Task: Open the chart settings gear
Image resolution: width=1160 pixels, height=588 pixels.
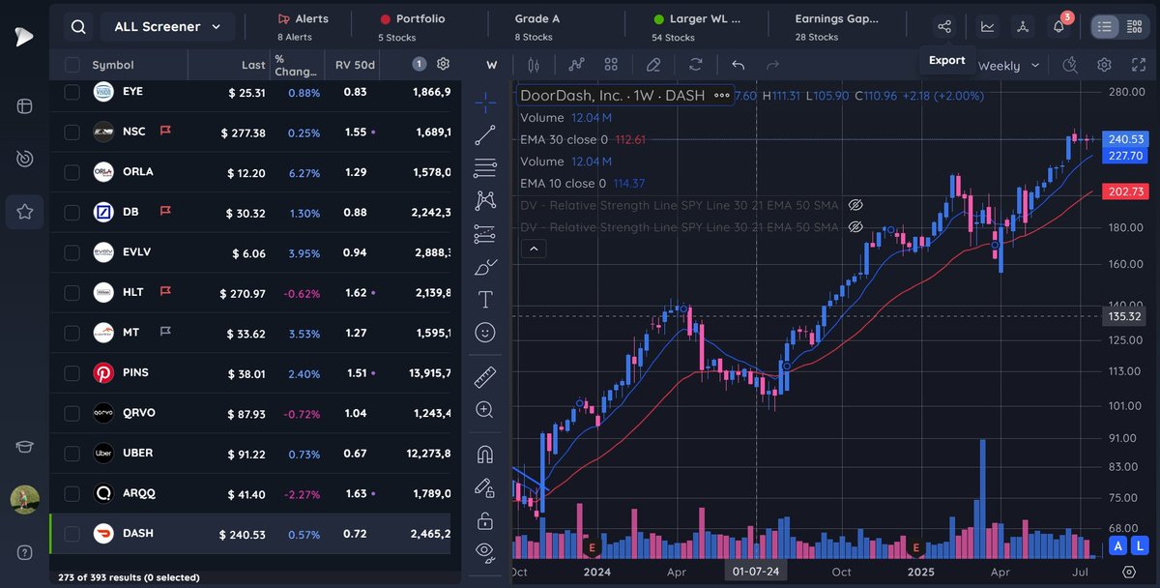Action: coord(1104,65)
